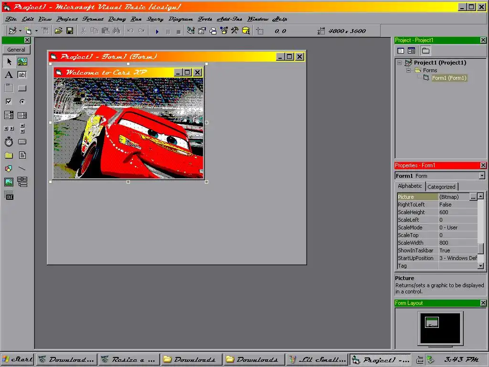Select the StartUpPosition property row
The height and width of the screenshot is (367, 489).
(437, 258)
